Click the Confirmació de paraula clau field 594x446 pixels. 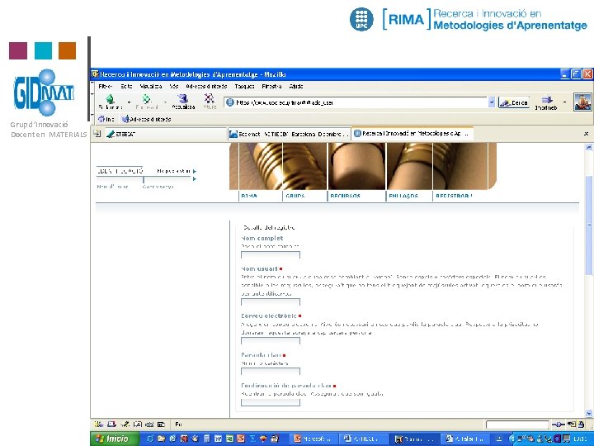click(x=271, y=402)
